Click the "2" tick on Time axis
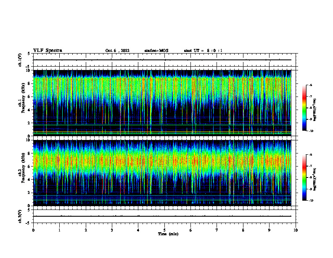The height and width of the screenshot is (258, 333). tap(86, 230)
